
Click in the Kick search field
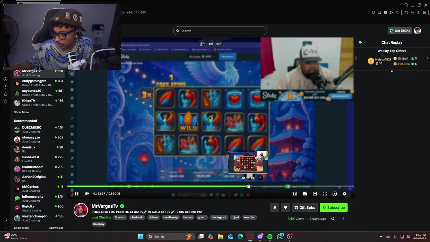click(220, 31)
